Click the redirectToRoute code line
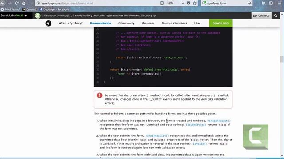Screen dimensions: 284x159 point(151,57)
